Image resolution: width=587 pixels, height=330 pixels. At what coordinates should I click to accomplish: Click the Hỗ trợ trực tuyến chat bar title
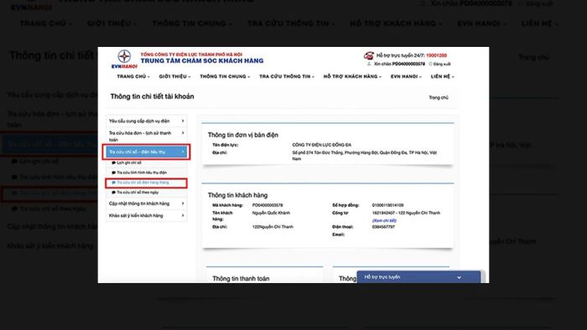click(382, 277)
